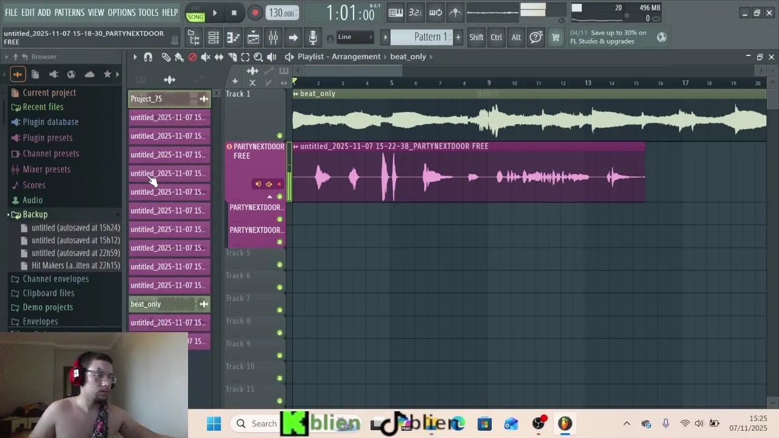
Task: Open the OPTIONS menu
Action: coord(121,12)
